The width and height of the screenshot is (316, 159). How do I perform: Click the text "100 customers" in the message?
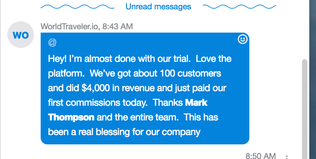190,74
